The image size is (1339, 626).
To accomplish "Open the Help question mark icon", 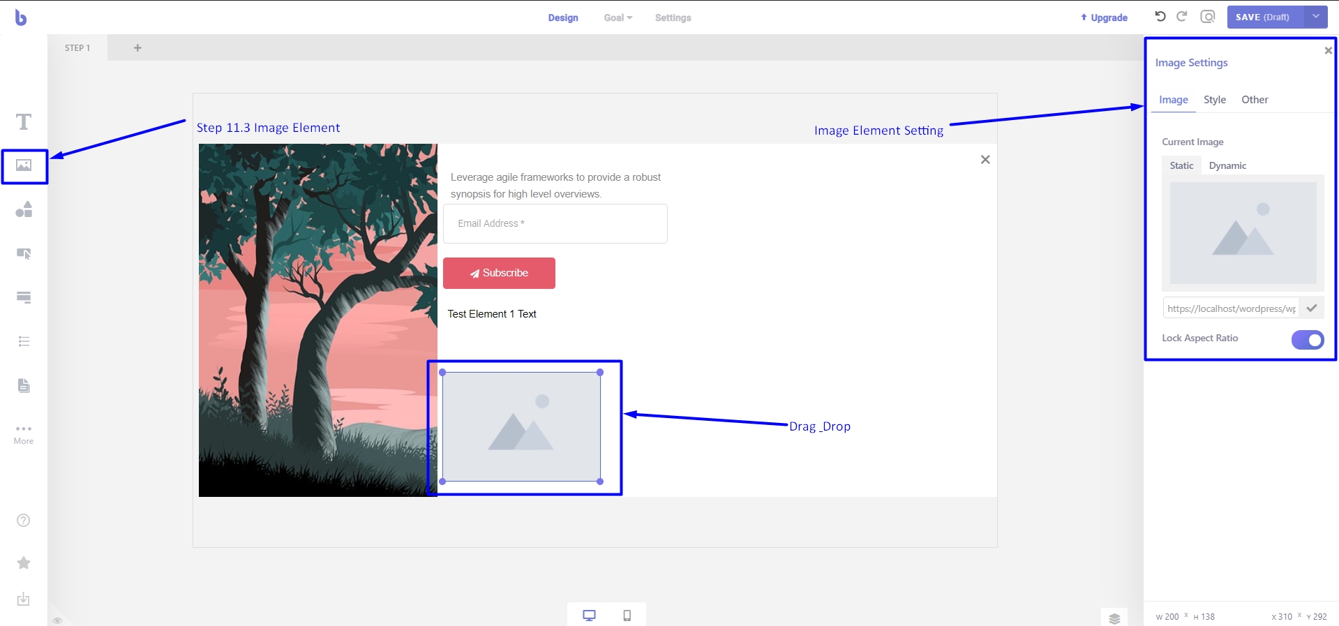I will click(x=24, y=521).
